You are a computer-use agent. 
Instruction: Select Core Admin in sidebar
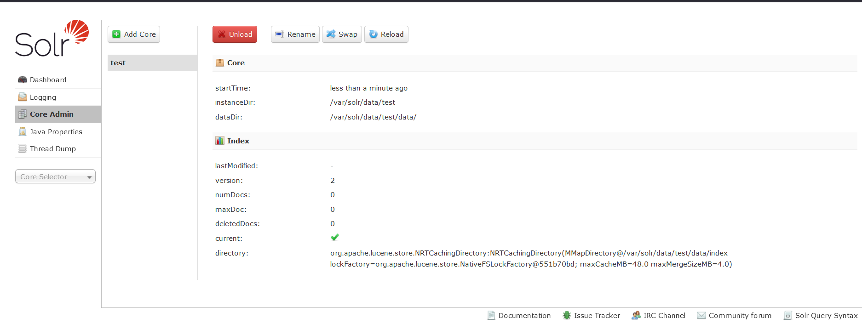(x=58, y=114)
